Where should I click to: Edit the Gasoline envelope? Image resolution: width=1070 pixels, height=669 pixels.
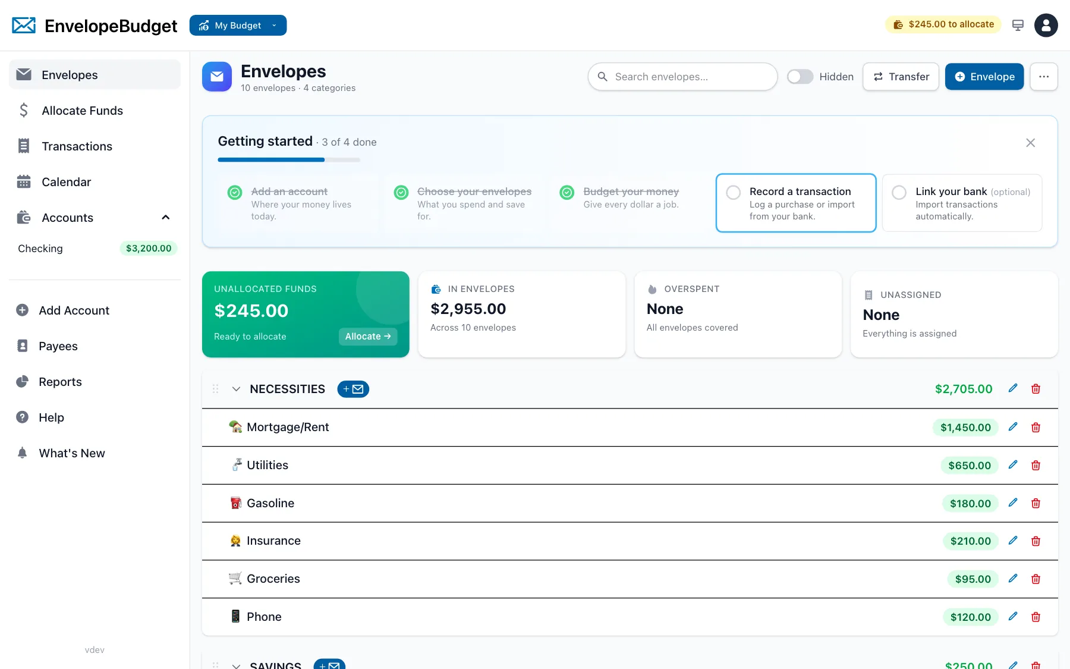tap(1013, 503)
